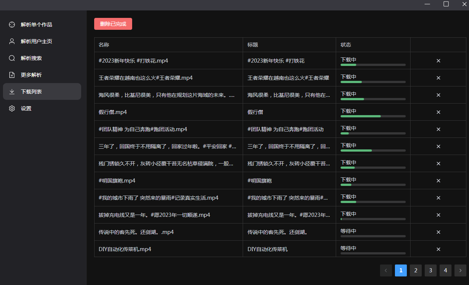Screen dimensions: 469x285
Task: Cancel the #我的城市下雨了 download with X
Action: point(438,198)
